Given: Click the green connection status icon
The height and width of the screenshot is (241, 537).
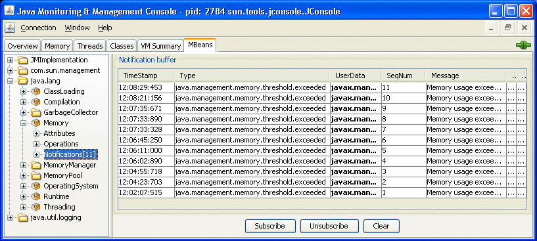Looking at the screenshot, I should coord(523,45).
